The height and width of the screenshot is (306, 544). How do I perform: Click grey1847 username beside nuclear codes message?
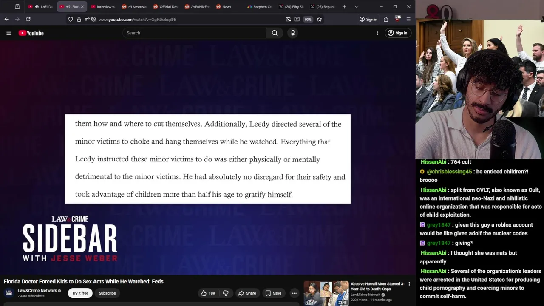pos(438,225)
